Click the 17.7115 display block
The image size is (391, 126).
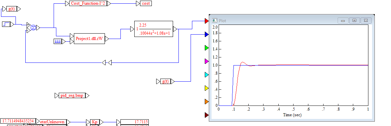pyautogui.click(x=135, y=122)
